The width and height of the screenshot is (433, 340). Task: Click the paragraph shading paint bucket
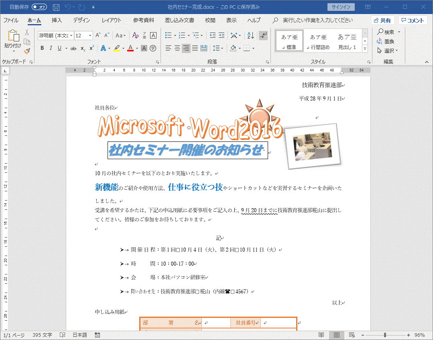coord(233,48)
